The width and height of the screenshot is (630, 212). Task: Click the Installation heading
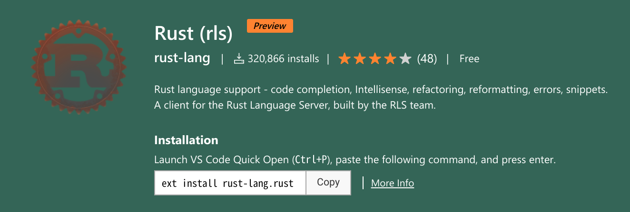187,140
